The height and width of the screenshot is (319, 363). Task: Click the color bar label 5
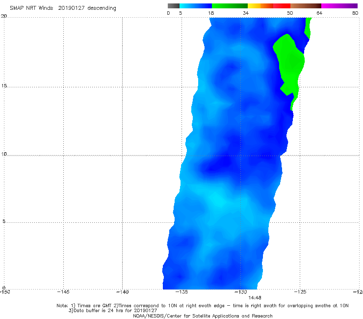[x=181, y=13]
